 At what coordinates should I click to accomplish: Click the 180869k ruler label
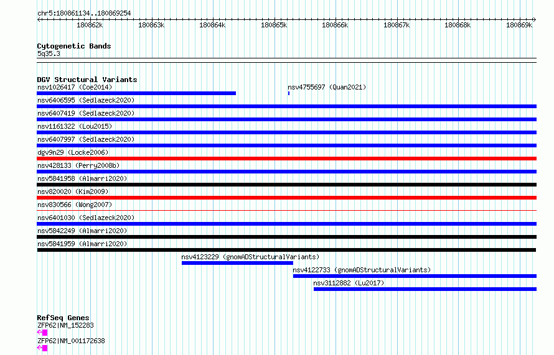click(x=519, y=25)
